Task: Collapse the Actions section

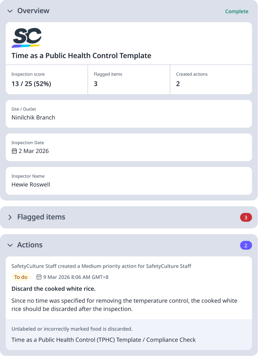Action: (9, 245)
